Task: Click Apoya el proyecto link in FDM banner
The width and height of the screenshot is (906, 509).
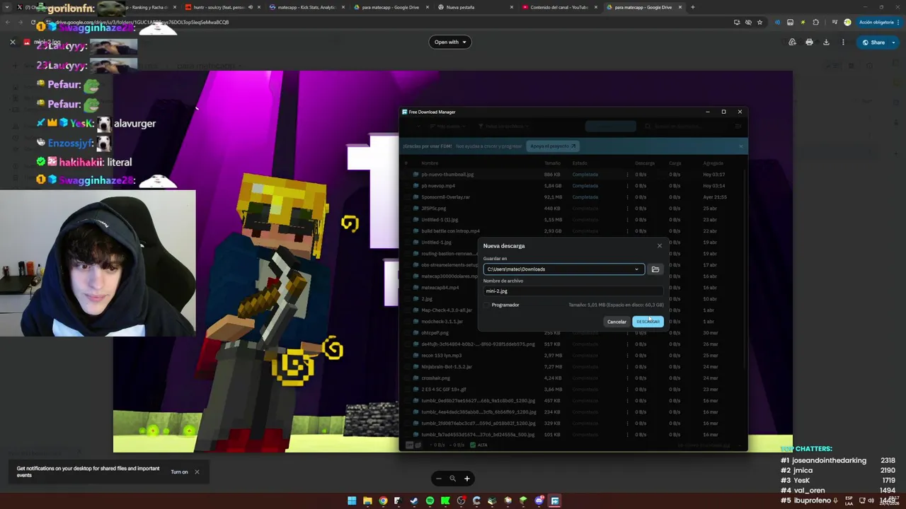Action: pos(554,146)
